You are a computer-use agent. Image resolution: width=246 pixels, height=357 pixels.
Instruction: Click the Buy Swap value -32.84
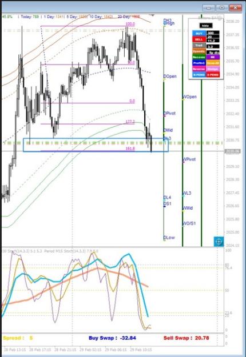(x=128, y=338)
